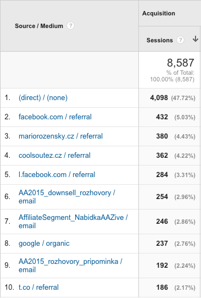
Task: Sort by the Sessions column header
Action: pos(160,40)
